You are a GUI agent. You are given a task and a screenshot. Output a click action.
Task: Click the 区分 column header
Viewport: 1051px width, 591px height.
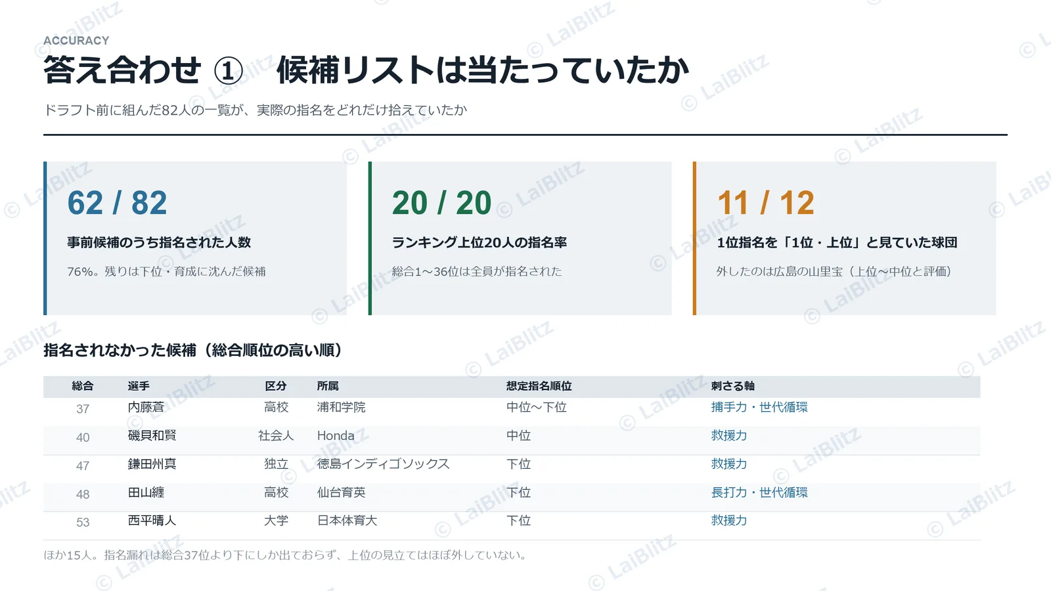coord(276,386)
